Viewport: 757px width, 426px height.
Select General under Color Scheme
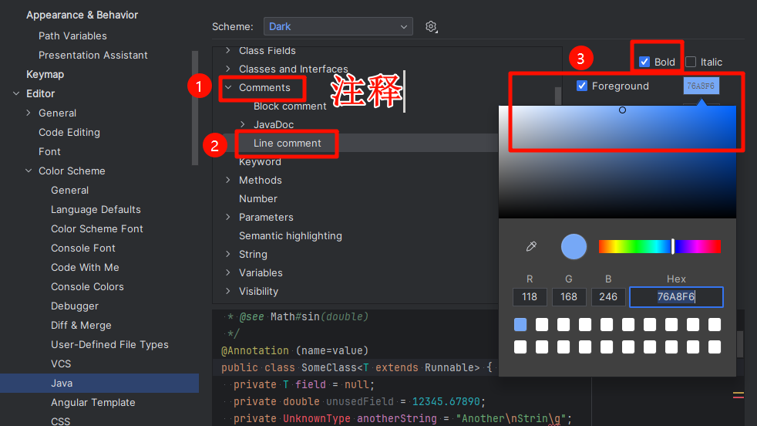coord(69,190)
